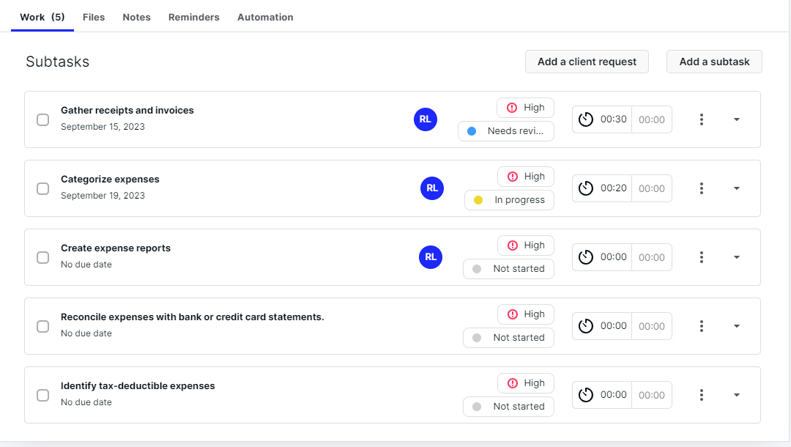Open more options for Create expense reports
The height and width of the screenshot is (447, 791).
click(701, 257)
